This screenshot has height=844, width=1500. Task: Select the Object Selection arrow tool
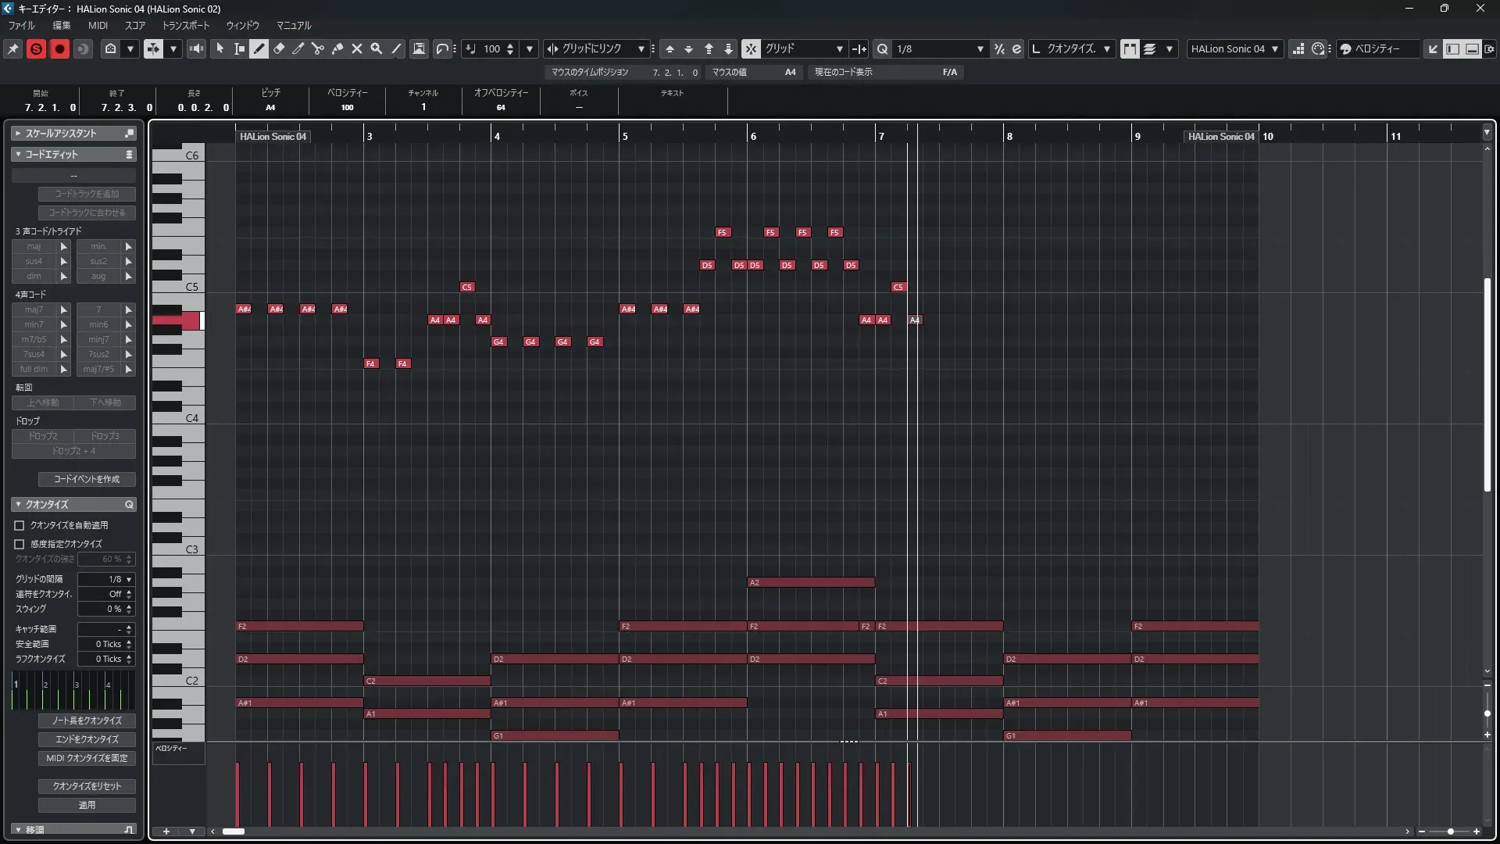[220, 48]
